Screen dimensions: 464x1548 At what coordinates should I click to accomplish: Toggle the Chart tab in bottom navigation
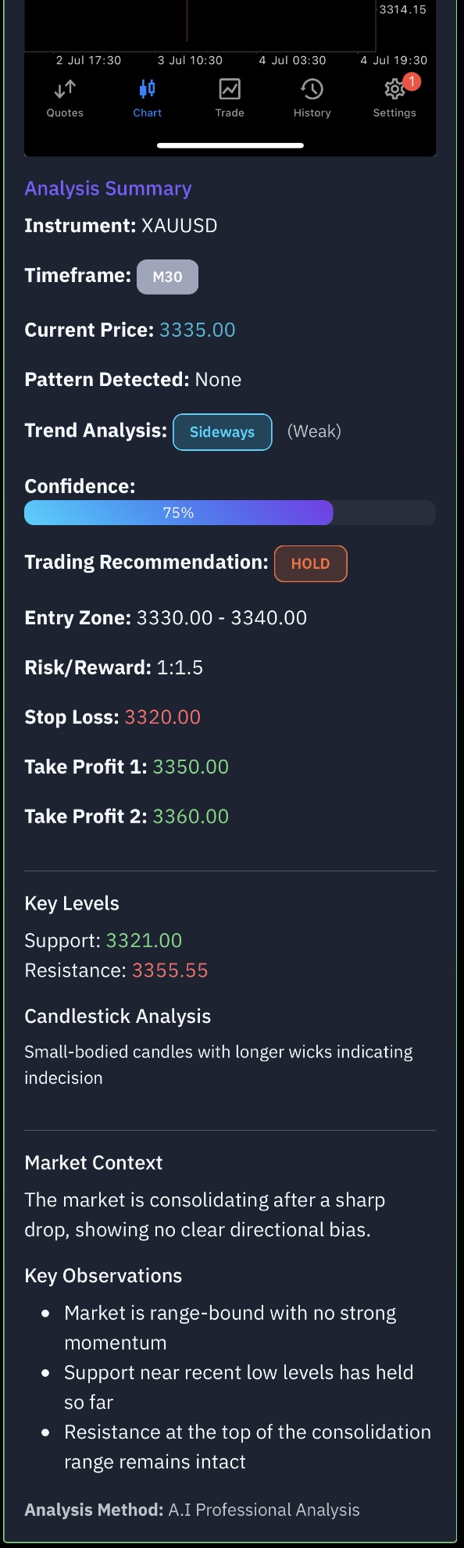click(147, 98)
